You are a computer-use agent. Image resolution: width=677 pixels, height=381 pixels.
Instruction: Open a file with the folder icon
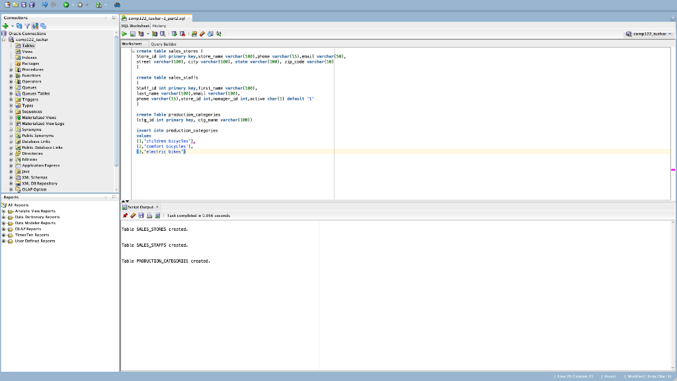tap(16, 5)
